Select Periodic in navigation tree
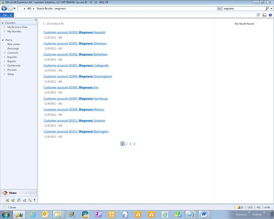 [12, 70]
